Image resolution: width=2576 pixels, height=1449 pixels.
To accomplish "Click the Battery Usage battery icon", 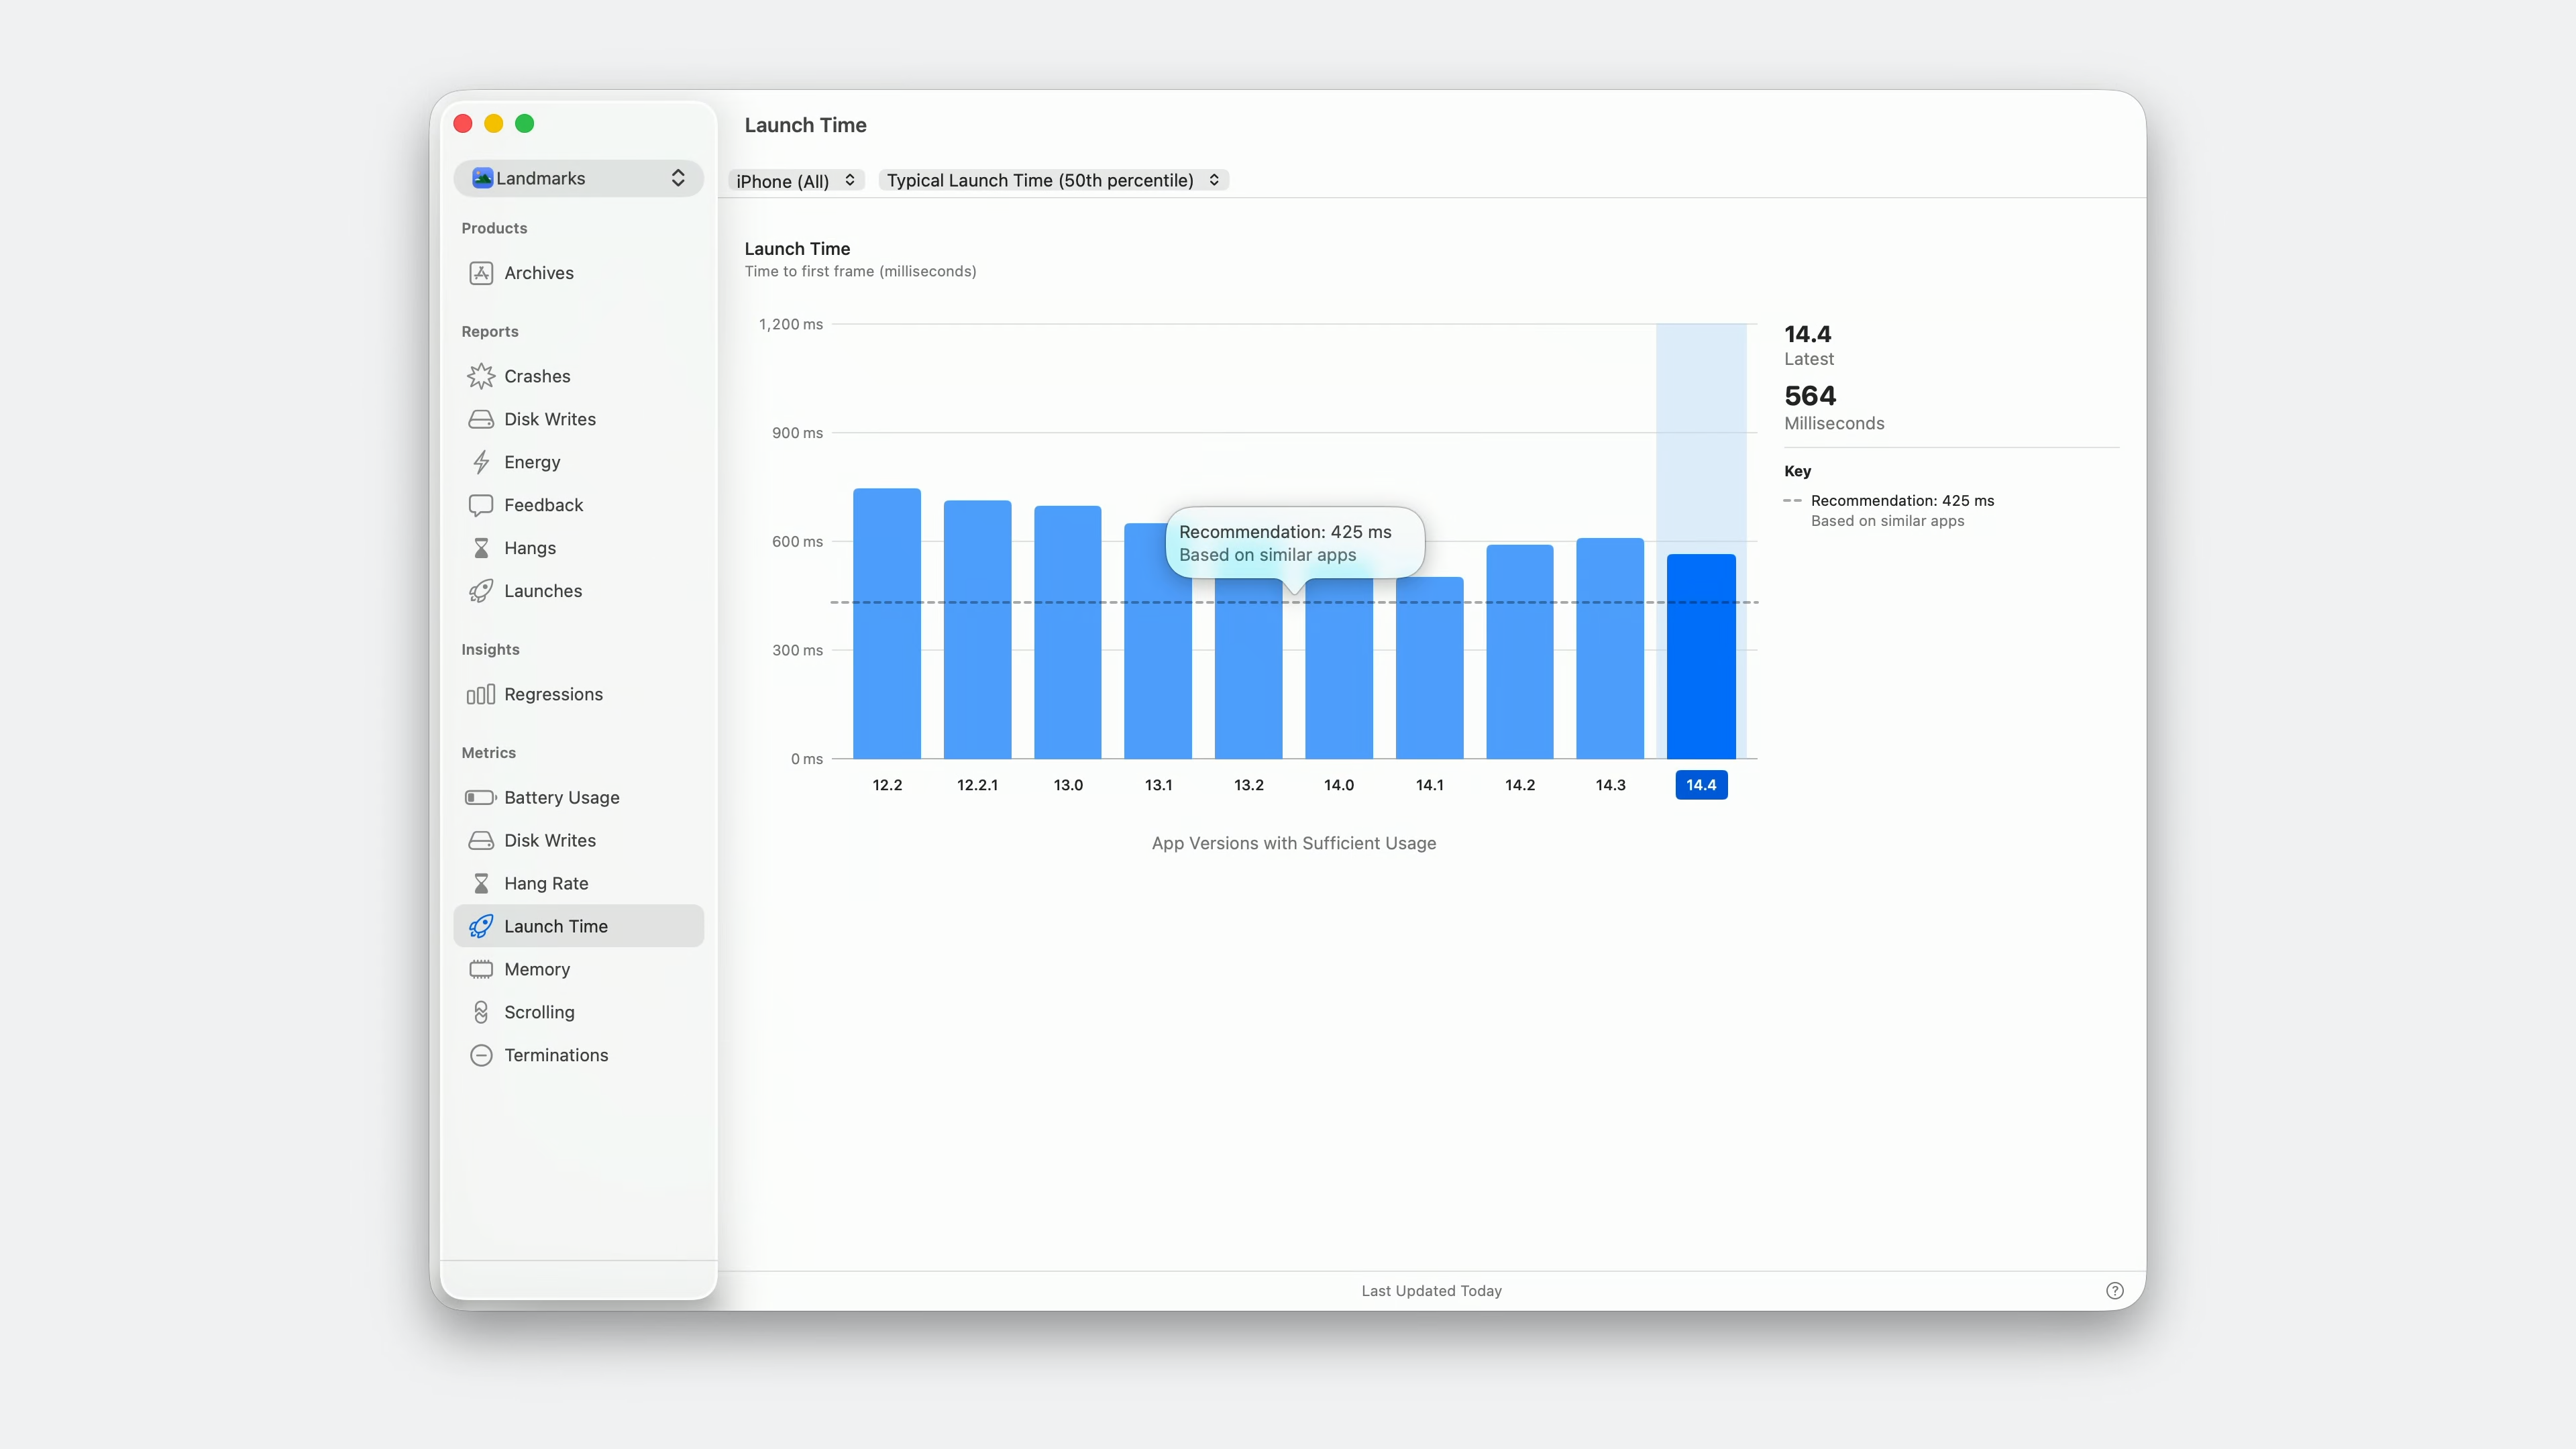I will click(x=481, y=797).
